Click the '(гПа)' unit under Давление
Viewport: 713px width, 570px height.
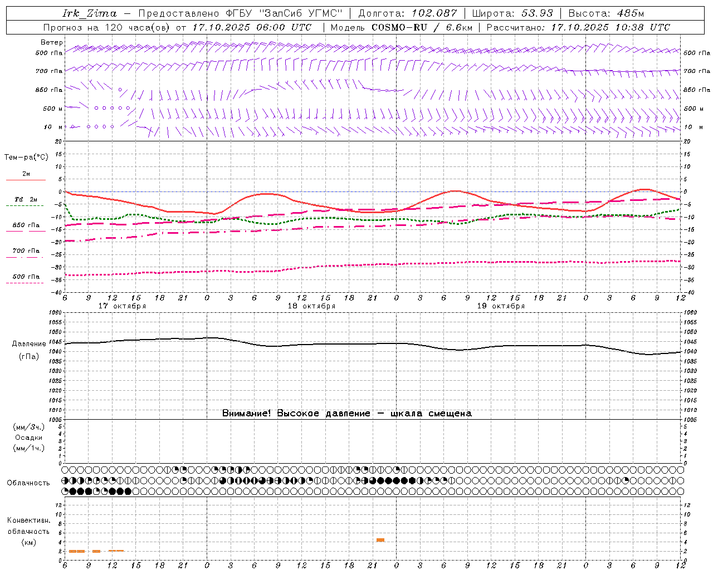pos(29,357)
